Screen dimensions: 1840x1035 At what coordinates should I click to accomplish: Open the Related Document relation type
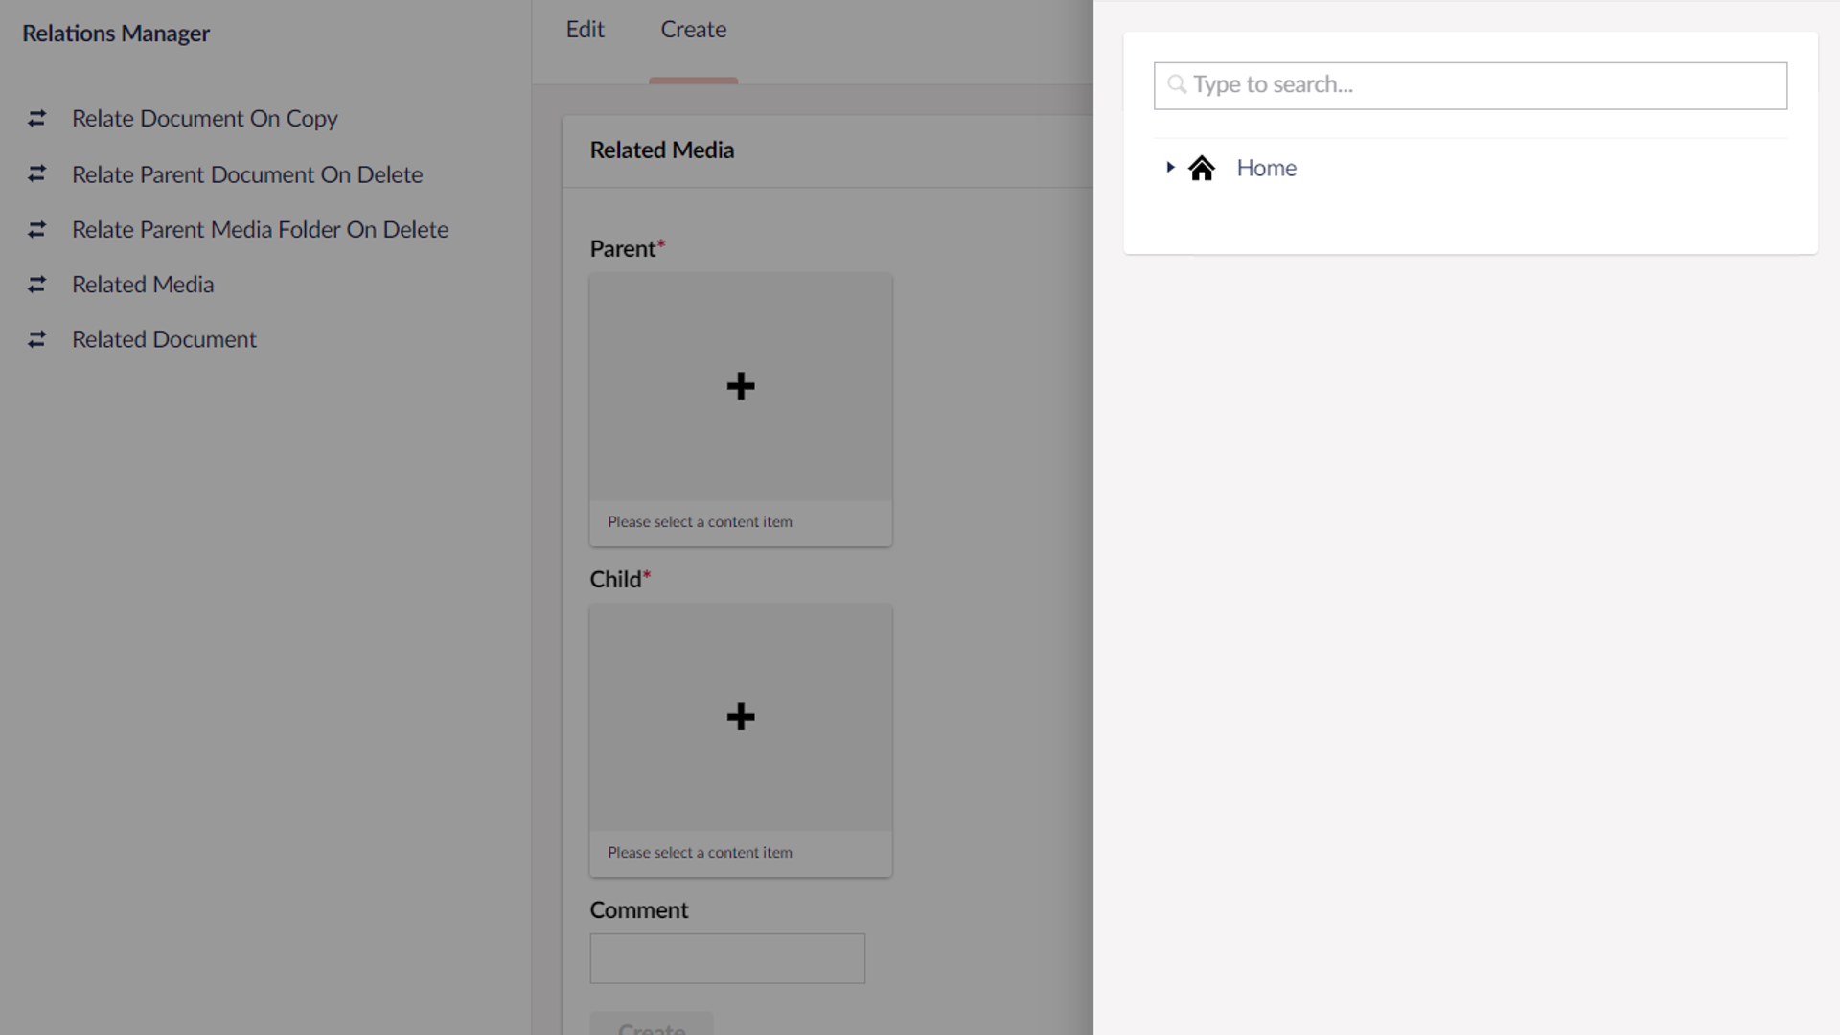tap(164, 338)
